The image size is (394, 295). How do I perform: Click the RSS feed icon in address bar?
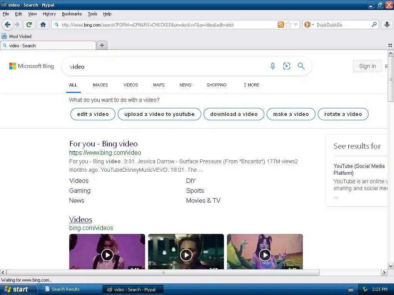[280, 25]
